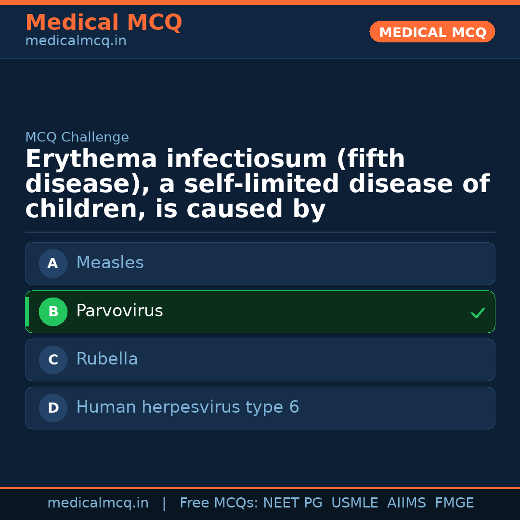Pick the Human herpesvirus type 6 answer
The image size is (520, 520).
[187, 407]
